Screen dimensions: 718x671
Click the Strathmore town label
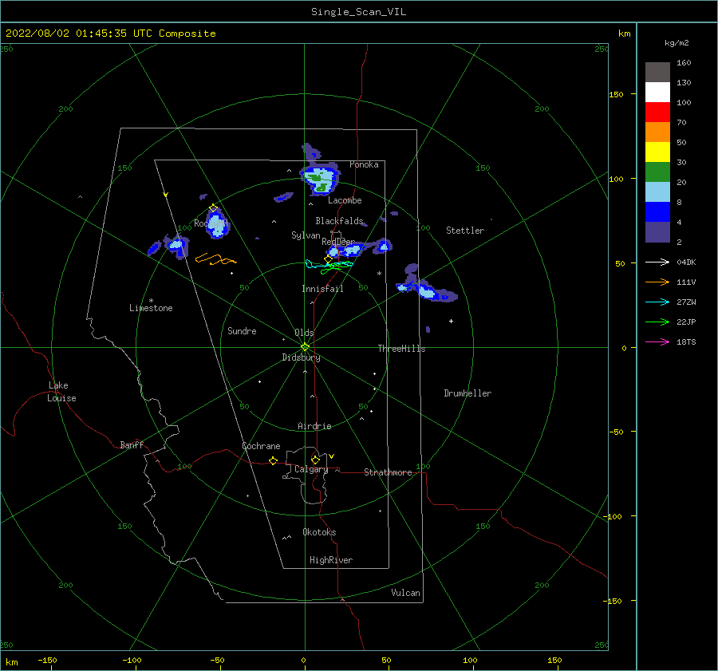(388, 472)
